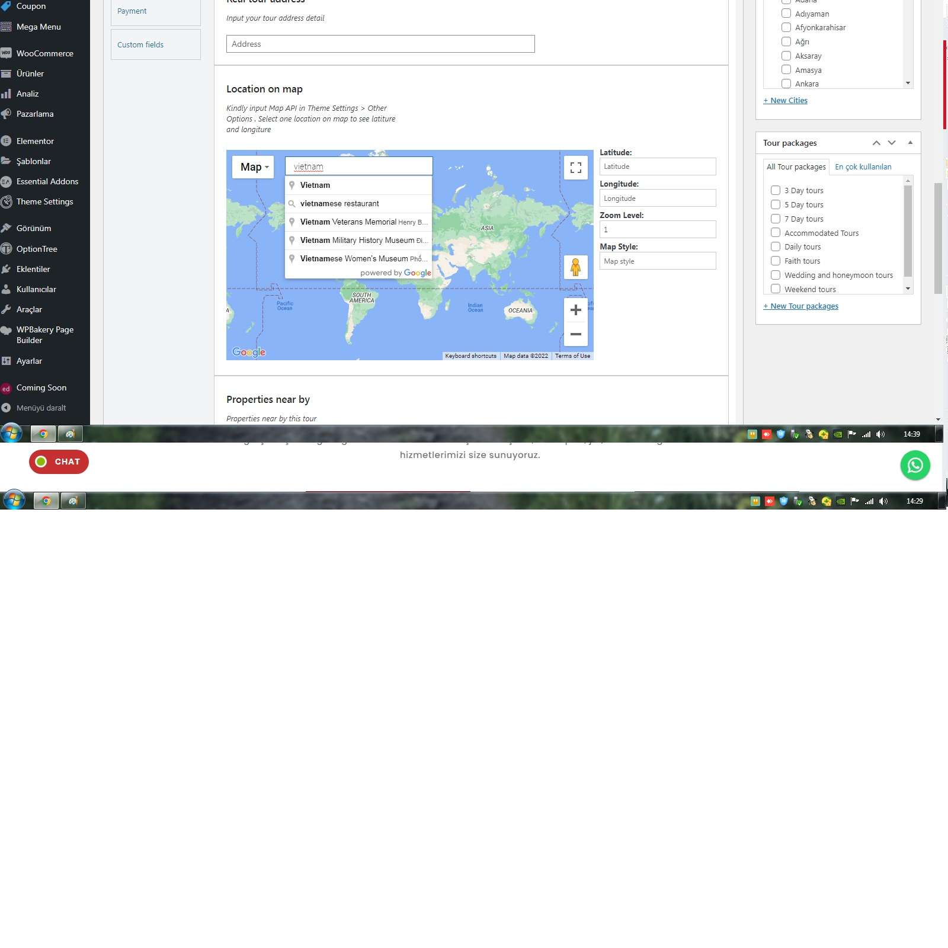Switch to En çok kullanılan tab
This screenshot has height=948, width=948.
(863, 166)
